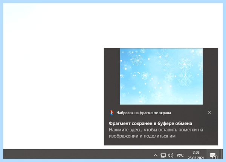
Task: Show hidden tray icons chevron
Action: coord(156,155)
